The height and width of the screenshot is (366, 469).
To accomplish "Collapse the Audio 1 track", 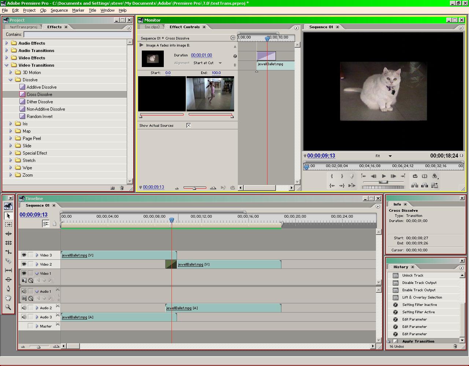I will (x=37, y=292).
